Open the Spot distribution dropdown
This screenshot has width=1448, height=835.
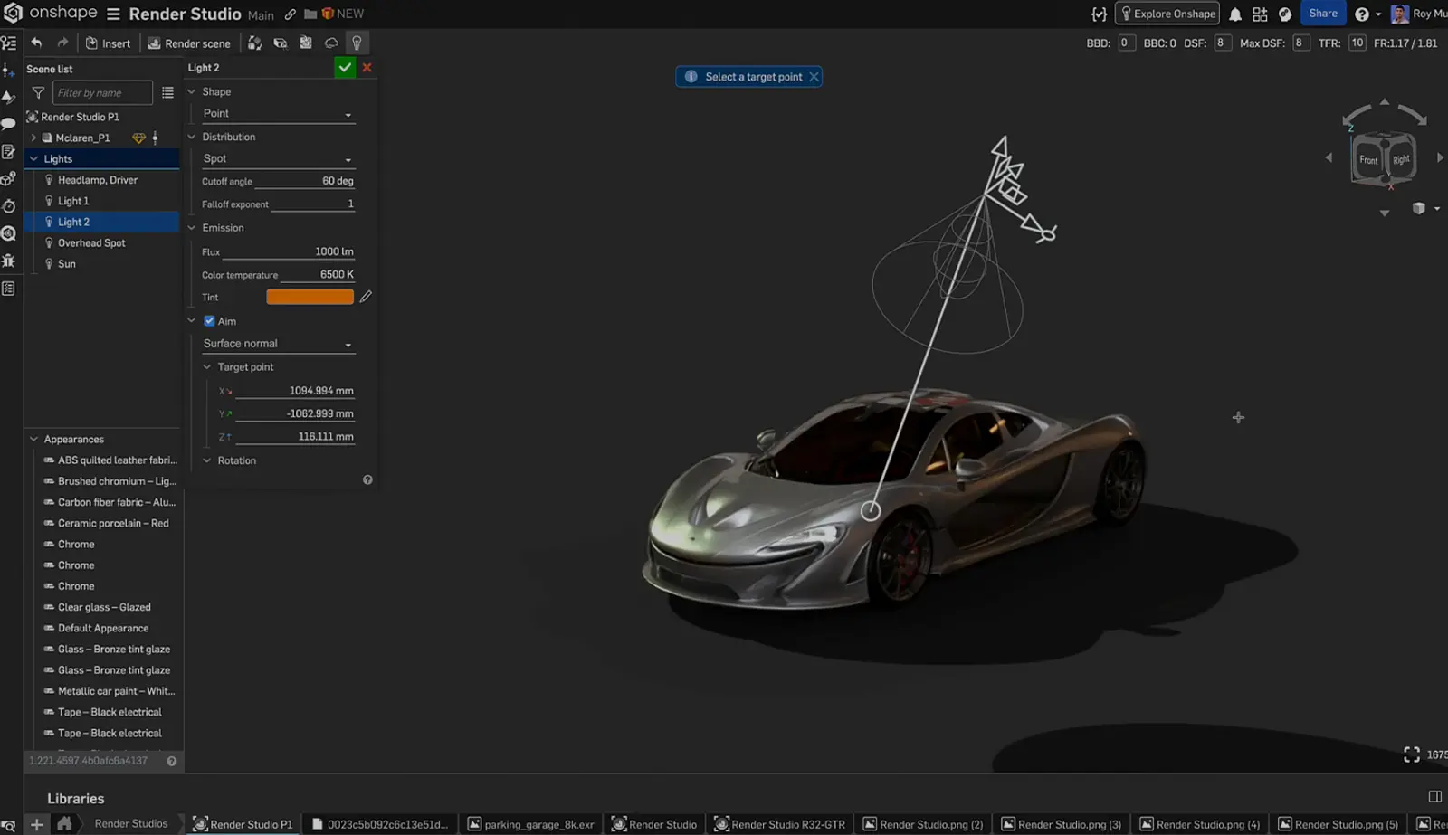click(277, 159)
